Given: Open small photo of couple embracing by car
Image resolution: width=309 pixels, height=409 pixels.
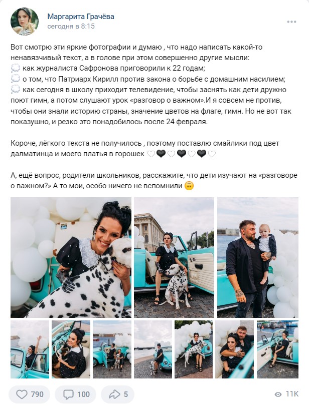Looking at the screenshot, I should (234, 349).
